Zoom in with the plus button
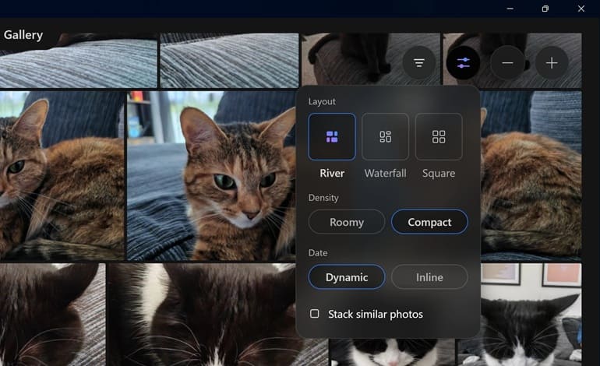Viewport: 600px width, 366px height. [x=552, y=63]
